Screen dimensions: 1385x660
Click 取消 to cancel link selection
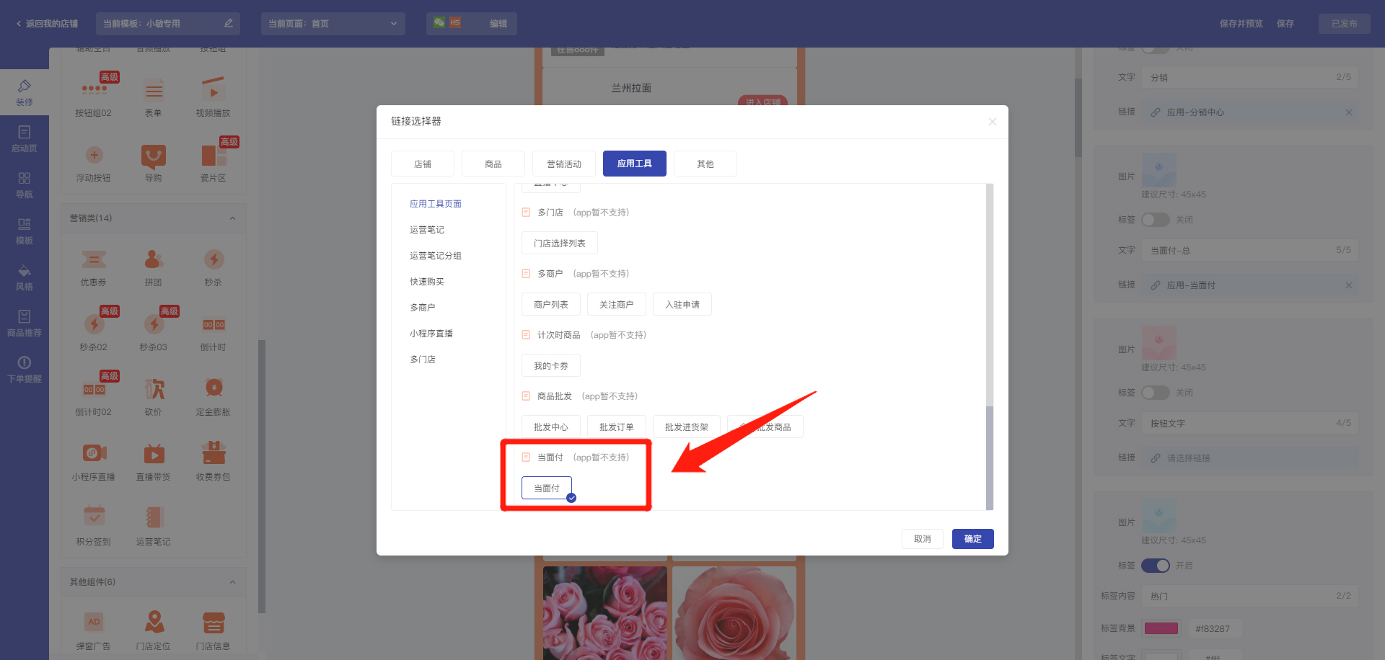click(922, 539)
